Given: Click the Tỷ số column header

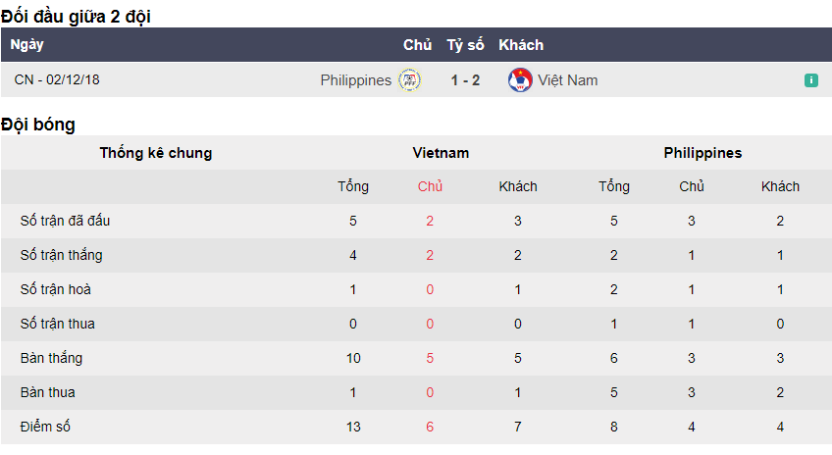Looking at the screenshot, I should [x=465, y=44].
